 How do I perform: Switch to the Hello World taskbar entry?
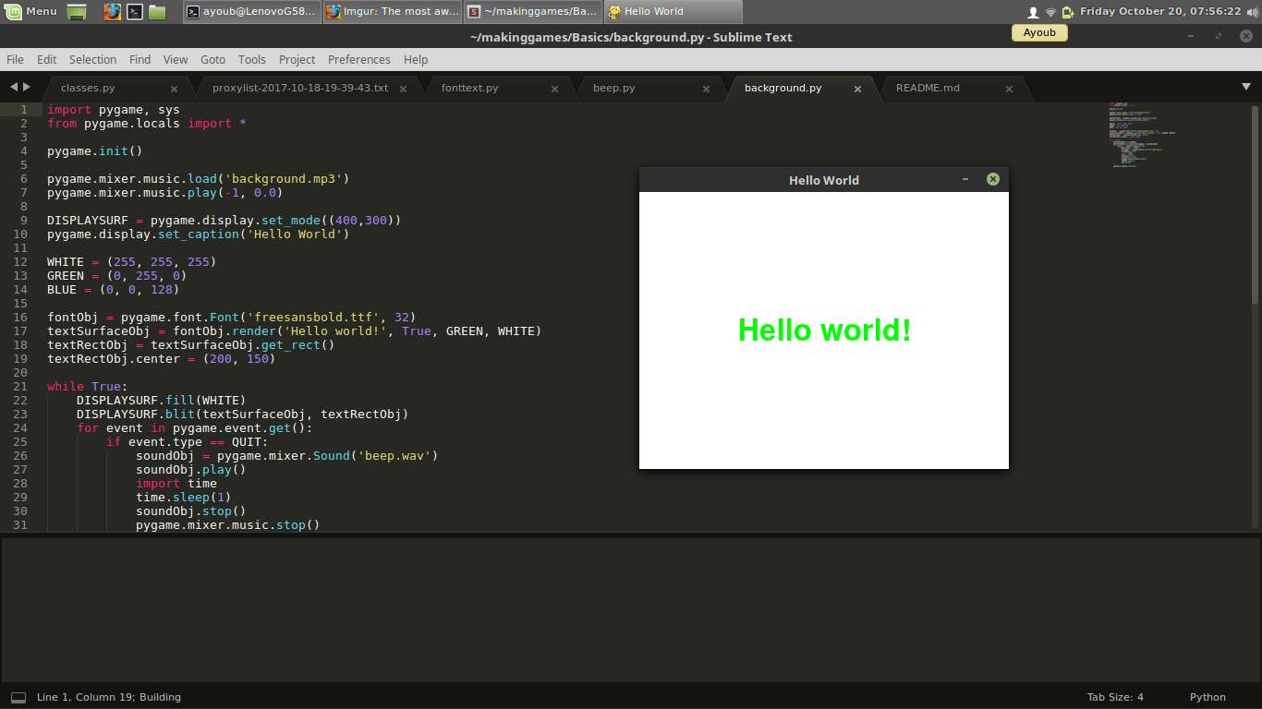[x=673, y=12]
